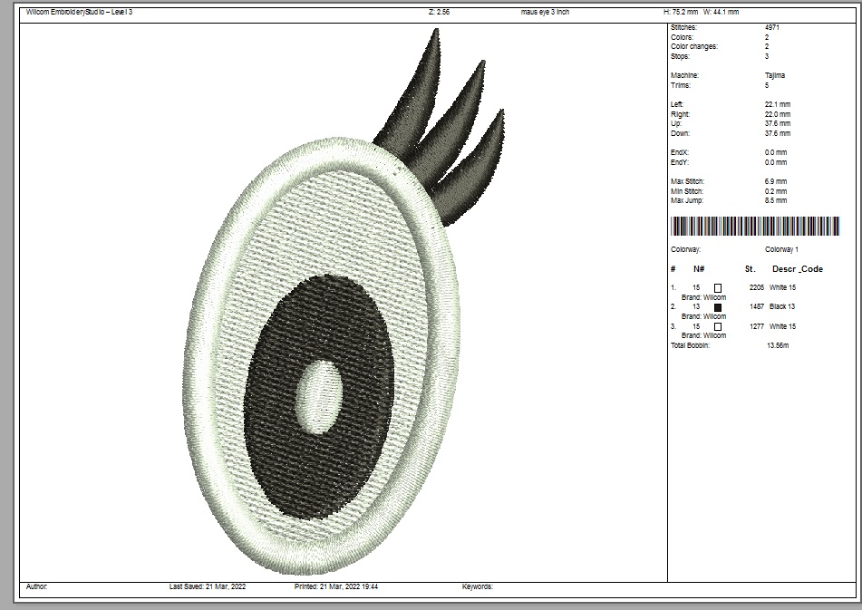The width and height of the screenshot is (862, 610).
Task: Click the 'Descr _Code' column header
Action: click(797, 269)
